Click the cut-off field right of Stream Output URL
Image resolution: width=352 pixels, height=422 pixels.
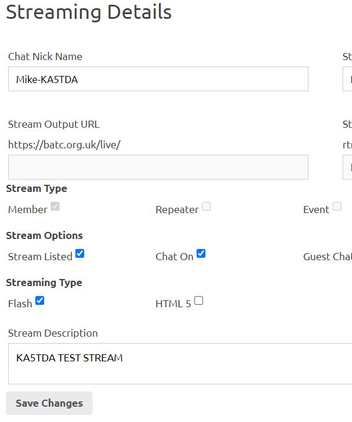pos(347,167)
